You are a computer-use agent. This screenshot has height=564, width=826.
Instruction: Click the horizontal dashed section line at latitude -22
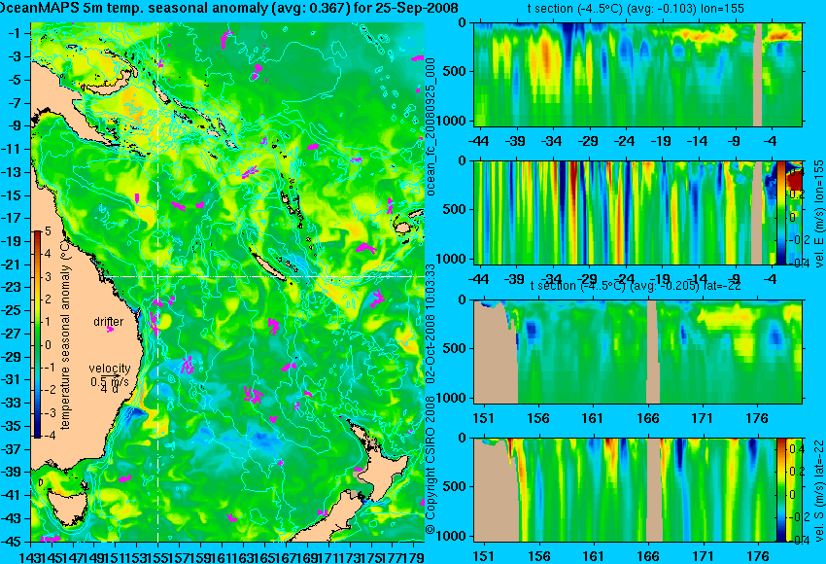(265, 276)
